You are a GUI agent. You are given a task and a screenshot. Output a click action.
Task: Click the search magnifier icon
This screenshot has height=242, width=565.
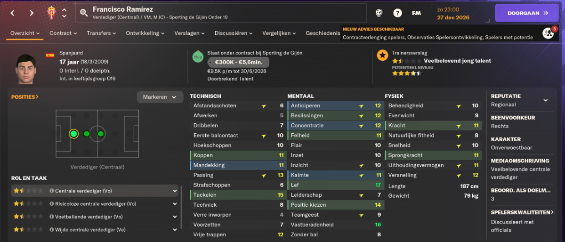click(x=84, y=13)
